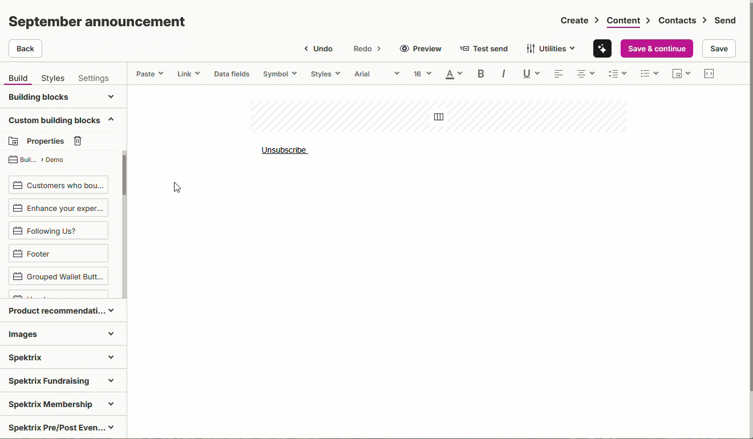
Task: Open the bullet list options
Action: [649, 74]
